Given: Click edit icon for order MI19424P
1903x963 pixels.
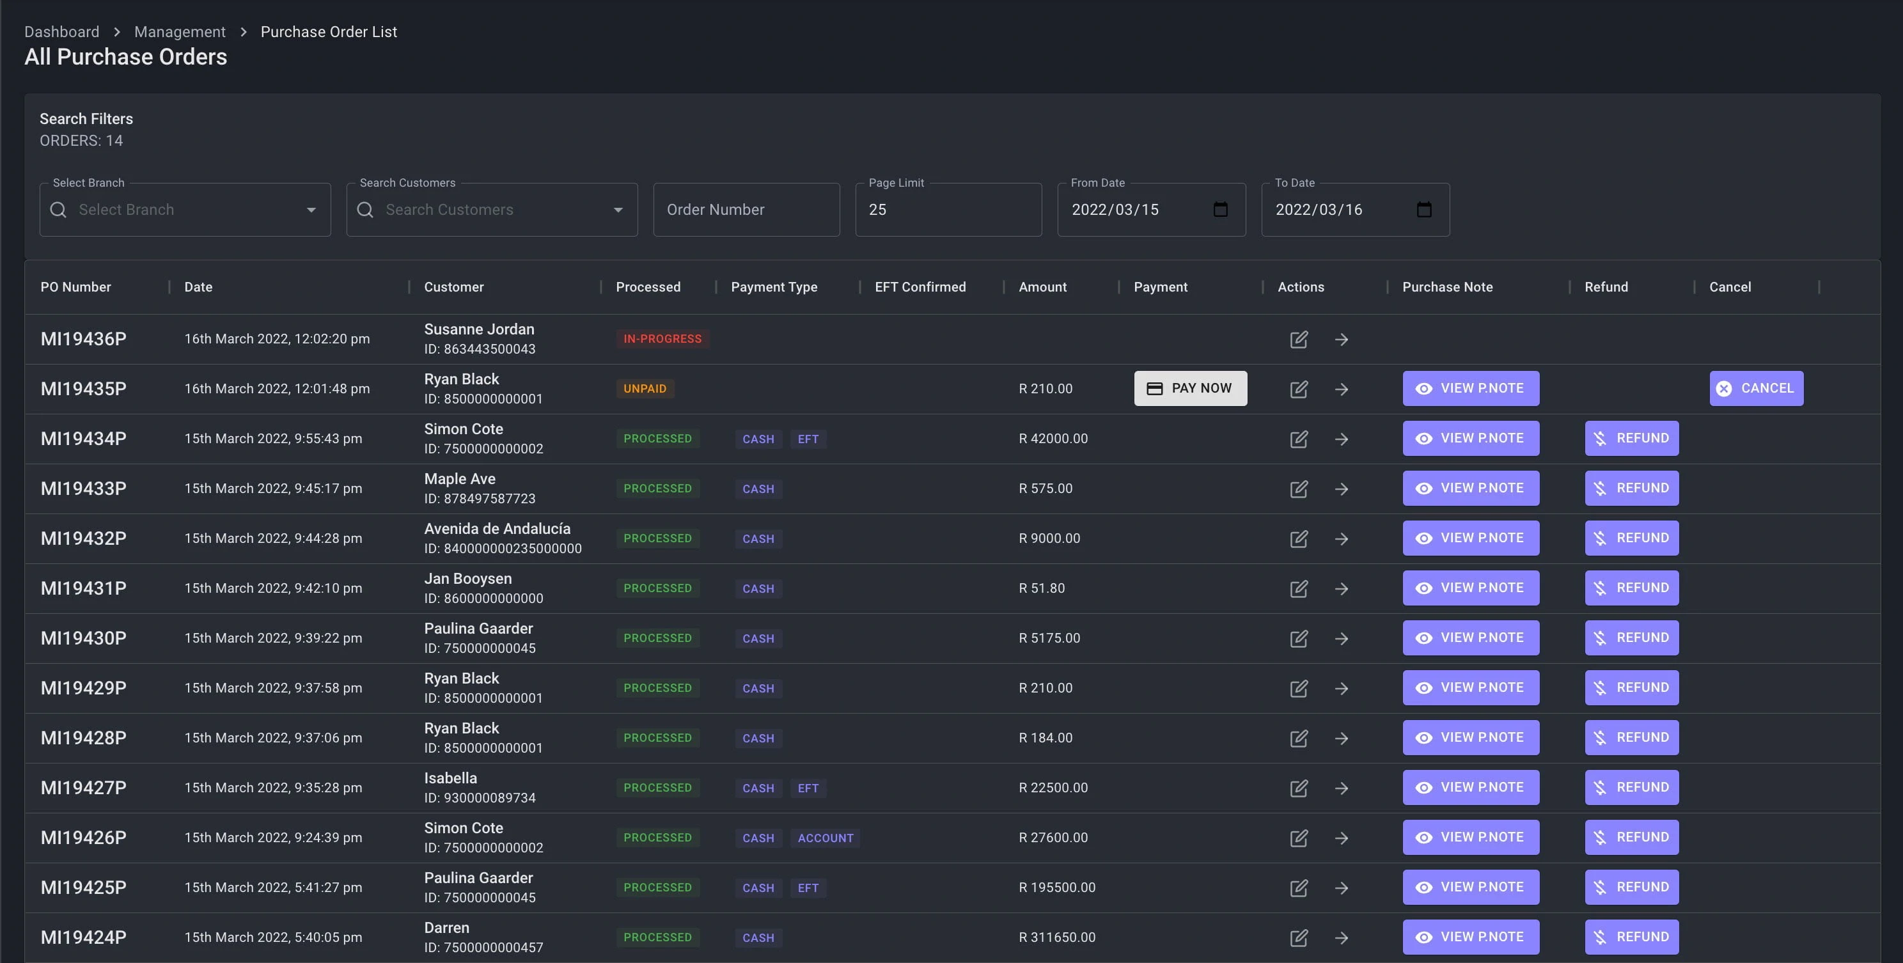Looking at the screenshot, I should tap(1299, 938).
